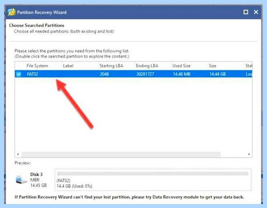Click the starting LBA value 2048

pyautogui.click(x=105, y=74)
